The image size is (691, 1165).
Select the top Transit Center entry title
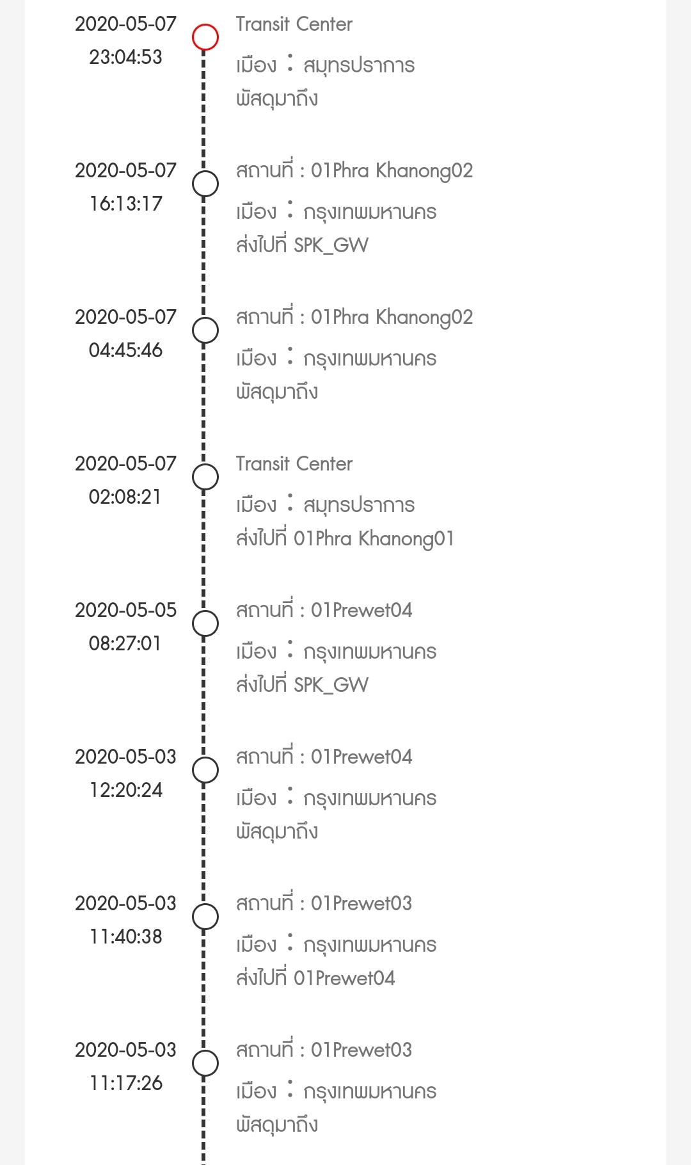294,24
